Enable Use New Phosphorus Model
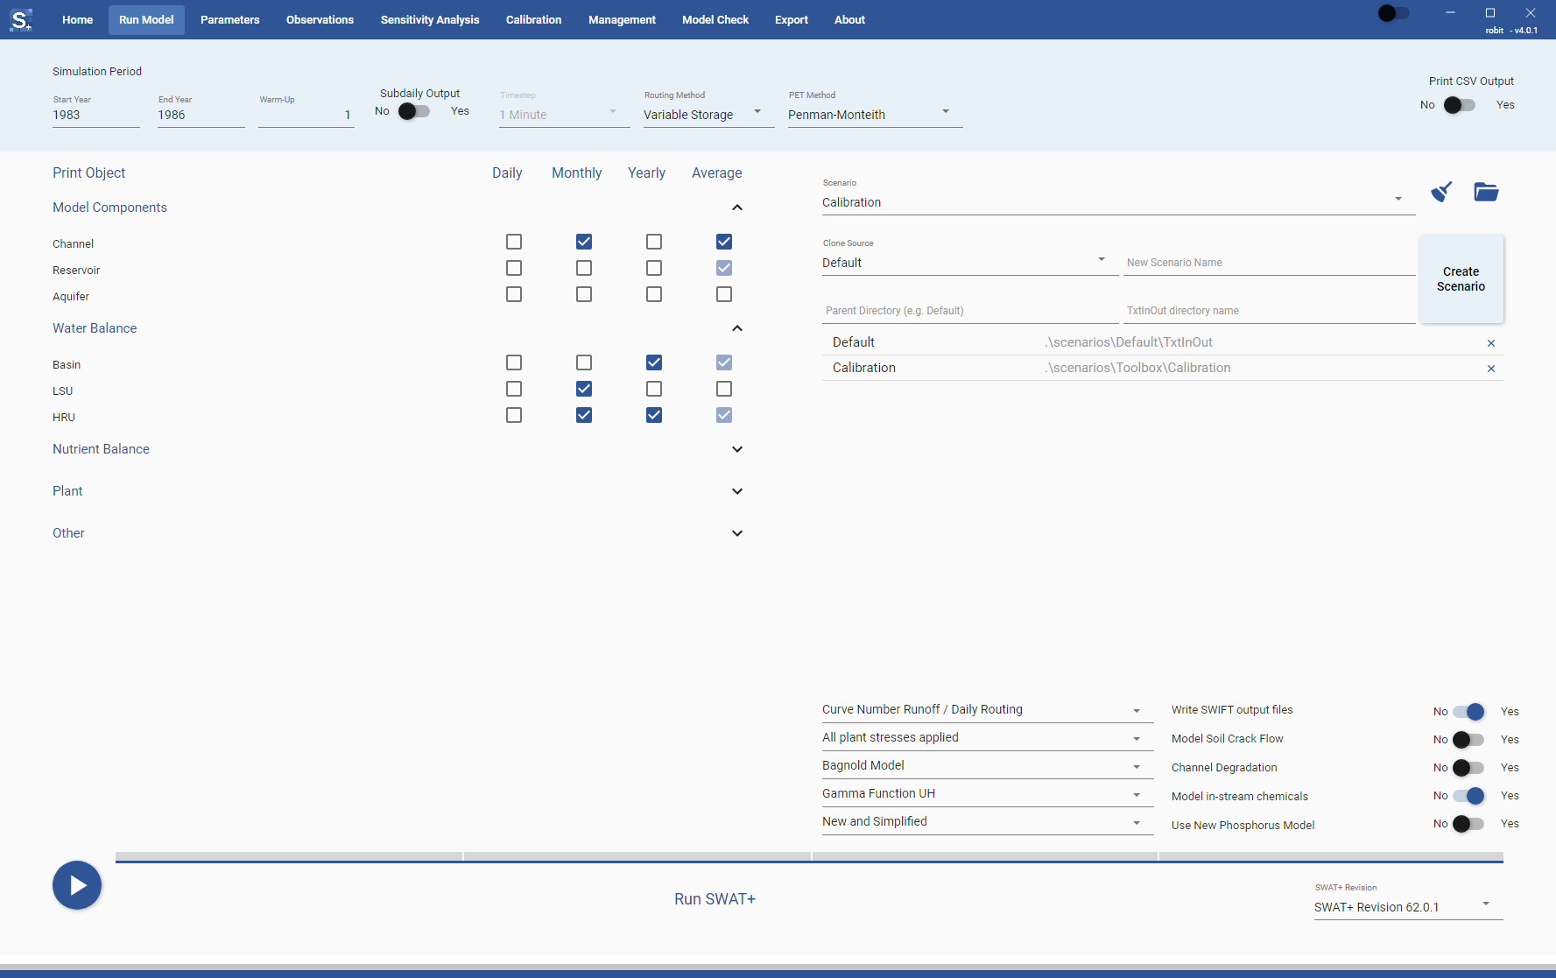1556x978 pixels. [1468, 824]
